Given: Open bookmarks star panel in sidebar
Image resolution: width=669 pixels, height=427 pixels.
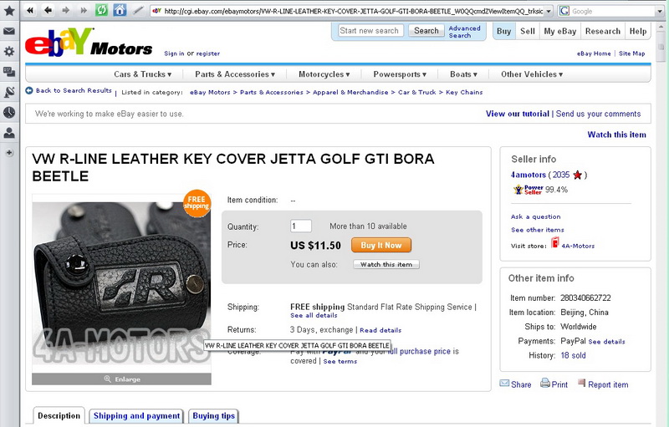Looking at the screenshot, I should 9,11.
